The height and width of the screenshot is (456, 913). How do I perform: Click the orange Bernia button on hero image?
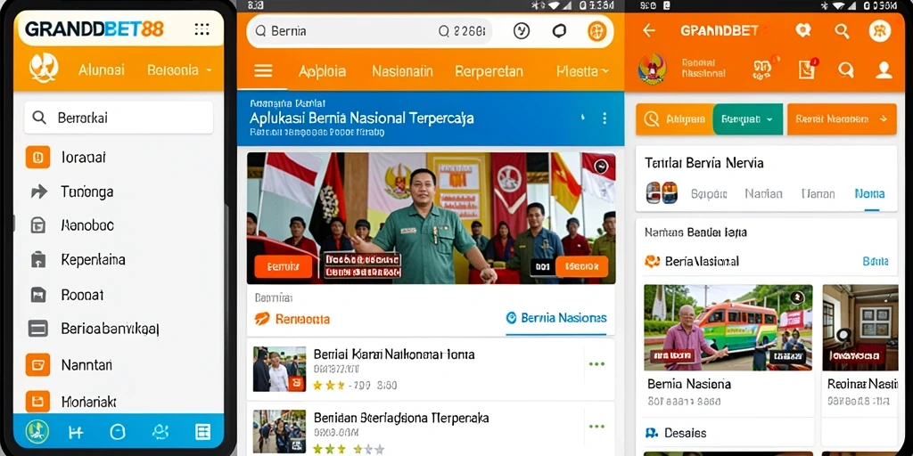tap(283, 267)
